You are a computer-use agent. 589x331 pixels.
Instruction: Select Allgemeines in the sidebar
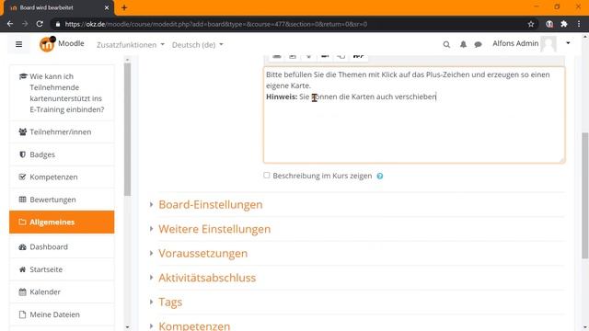coord(62,222)
